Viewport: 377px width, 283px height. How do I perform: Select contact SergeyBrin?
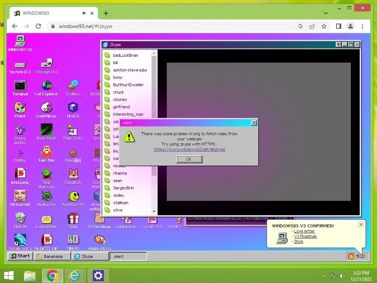127,188
